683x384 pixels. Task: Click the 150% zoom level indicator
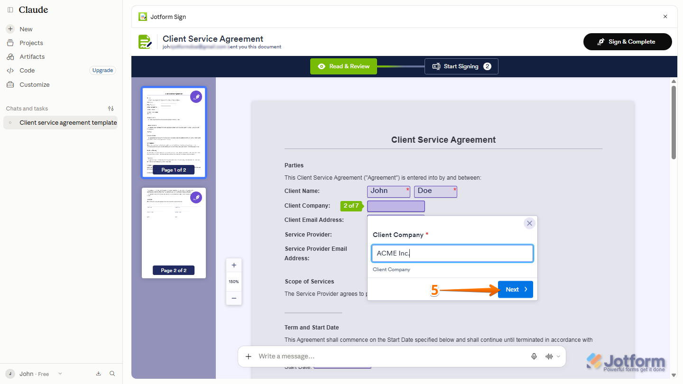click(x=234, y=282)
